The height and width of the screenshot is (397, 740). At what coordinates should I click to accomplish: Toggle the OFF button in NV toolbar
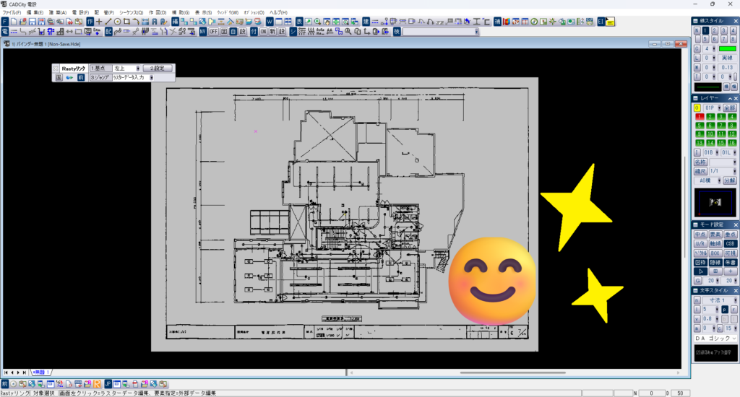tap(214, 32)
